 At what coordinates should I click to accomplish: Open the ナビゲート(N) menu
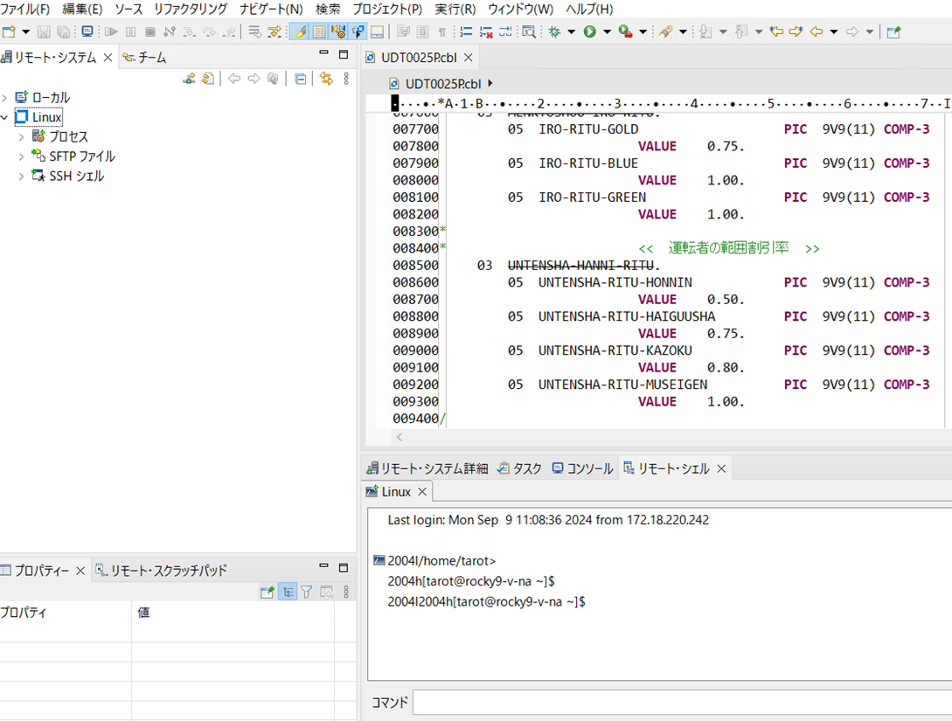click(271, 9)
